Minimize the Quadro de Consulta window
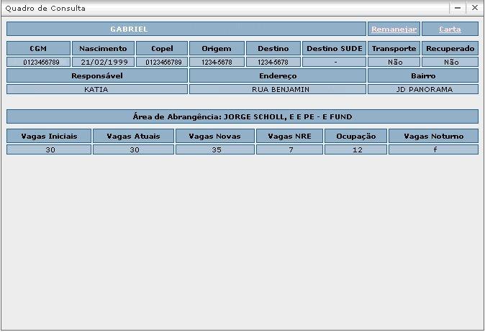The height and width of the screenshot is (332, 485). coord(457,7)
